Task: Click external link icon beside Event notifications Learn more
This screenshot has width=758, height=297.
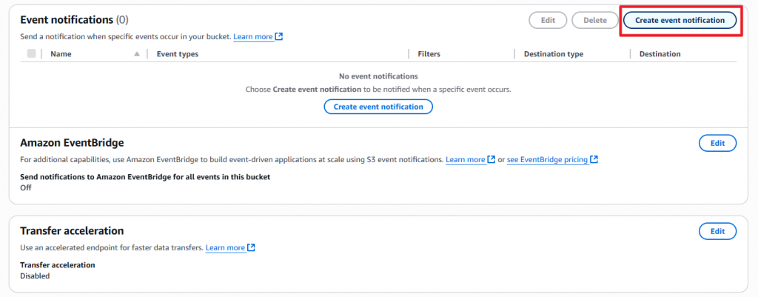Action: click(279, 36)
